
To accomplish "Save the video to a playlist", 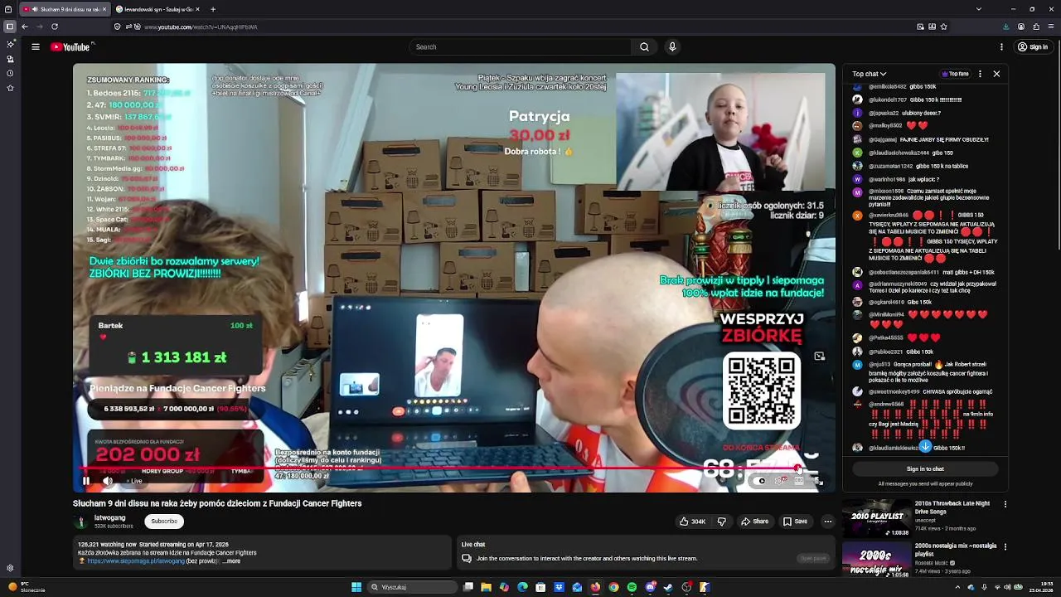I will 794,522.
